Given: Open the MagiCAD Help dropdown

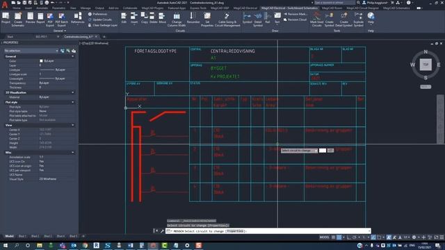Looking at the screenshot, I should 371,18.
